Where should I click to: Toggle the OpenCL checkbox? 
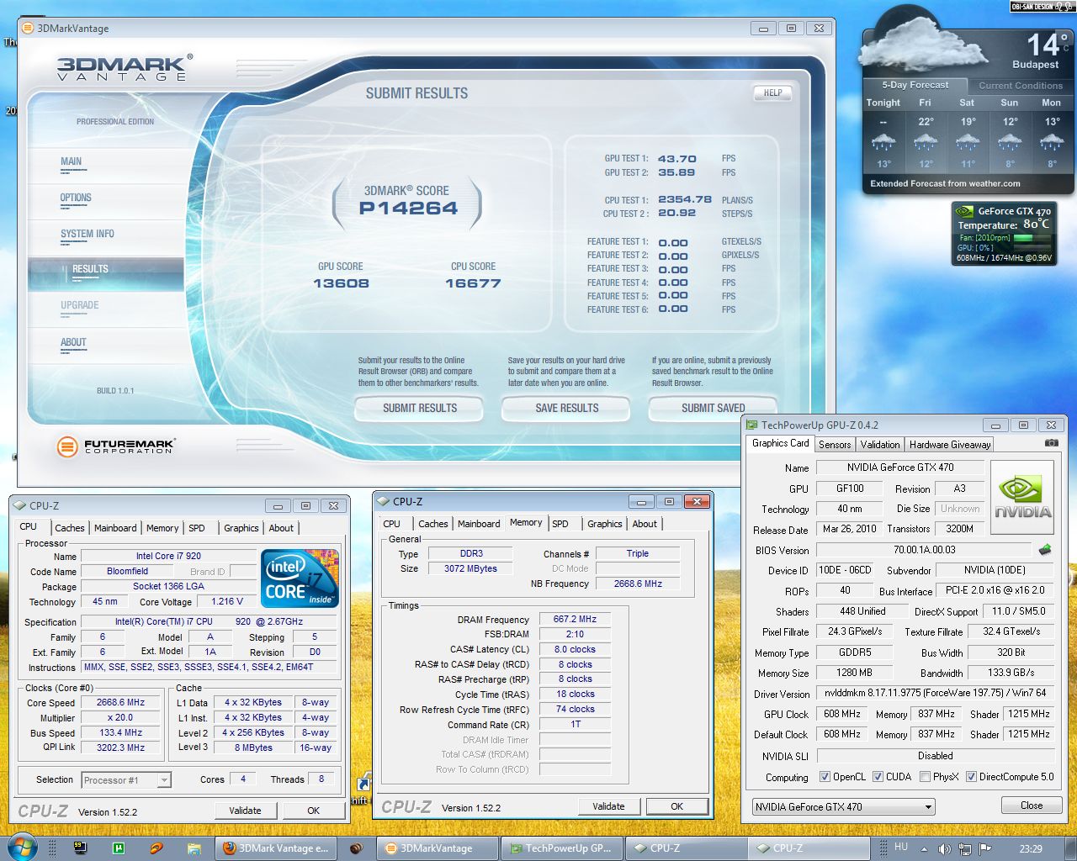825,777
